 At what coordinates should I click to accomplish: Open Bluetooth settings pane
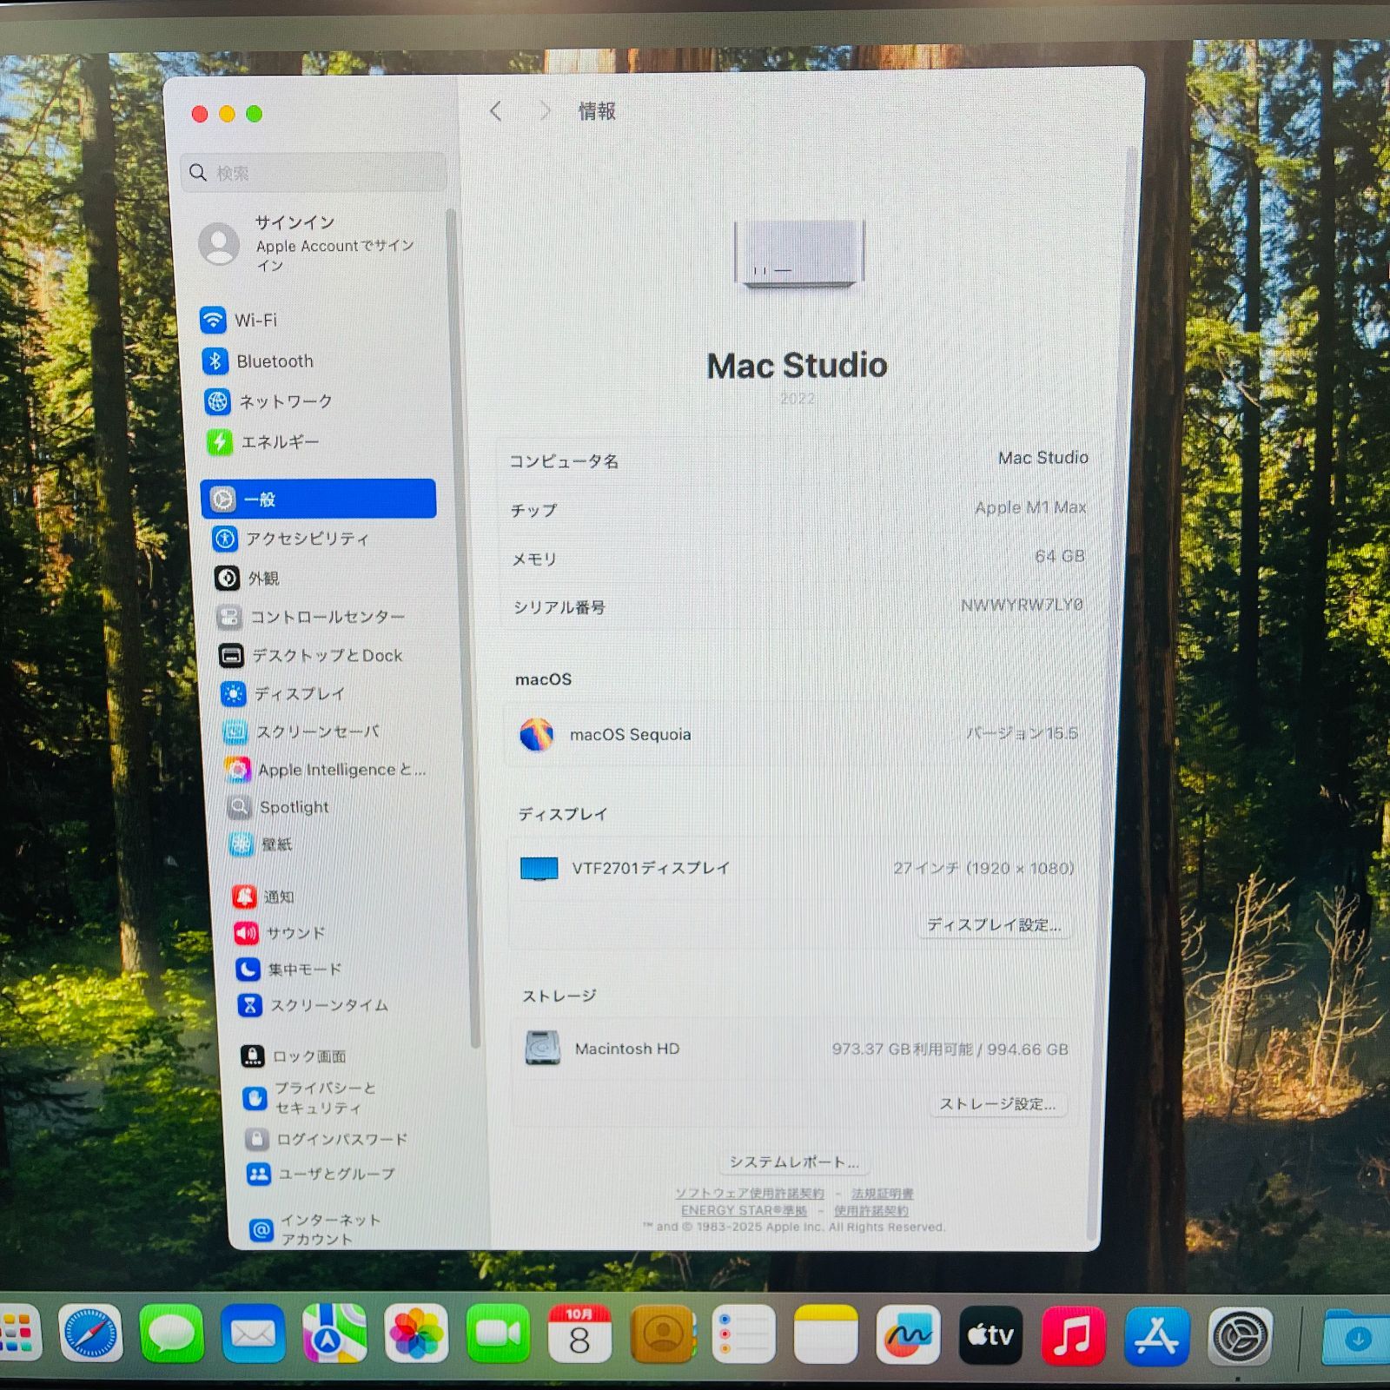pyautogui.click(x=274, y=361)
